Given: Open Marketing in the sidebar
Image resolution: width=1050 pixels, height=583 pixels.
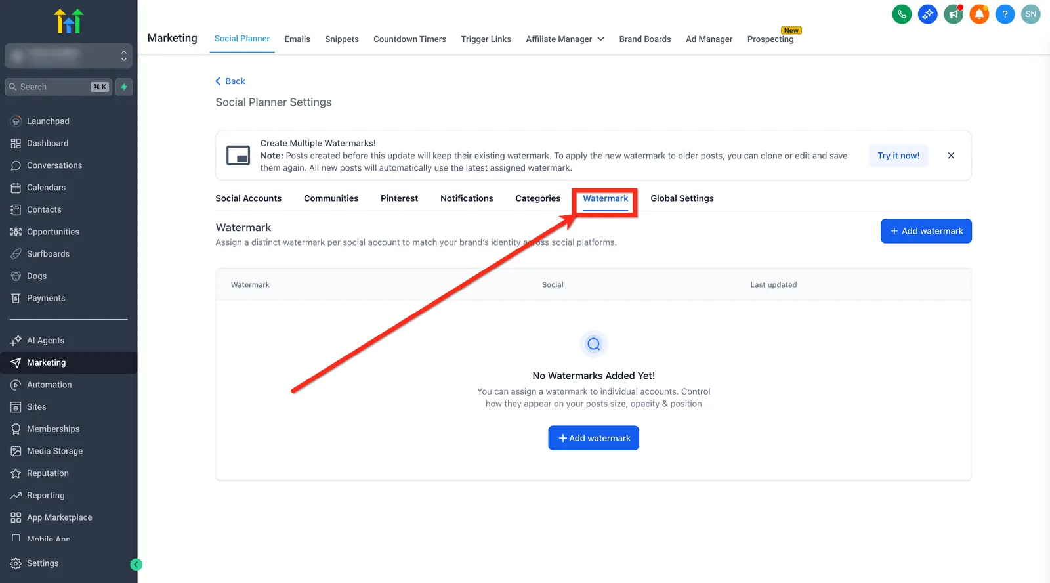Looking at the screenshot, I should tap(69, 362).
